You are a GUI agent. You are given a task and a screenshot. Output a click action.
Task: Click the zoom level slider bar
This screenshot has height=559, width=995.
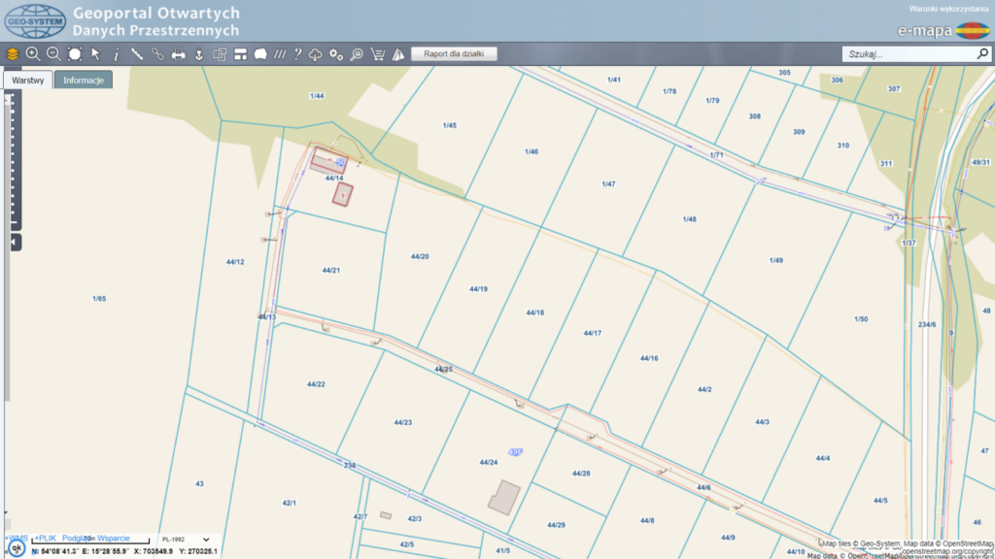(x=13, y=160)
